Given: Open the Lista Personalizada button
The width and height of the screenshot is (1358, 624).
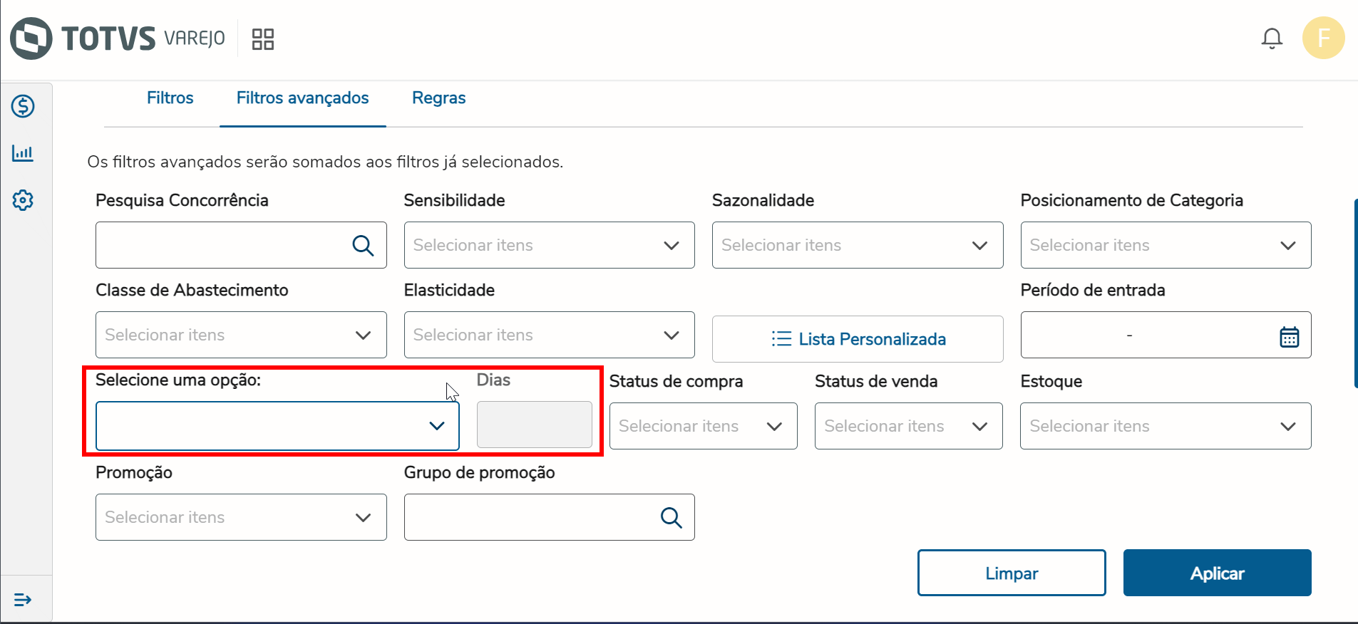Looking at the screenshot, I should coord(857,339).
